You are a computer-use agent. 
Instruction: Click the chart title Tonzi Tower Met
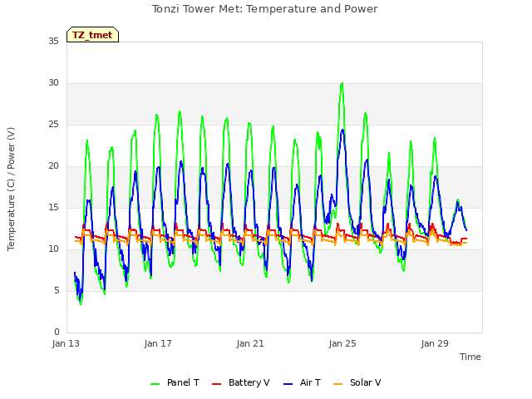(264, 9)
